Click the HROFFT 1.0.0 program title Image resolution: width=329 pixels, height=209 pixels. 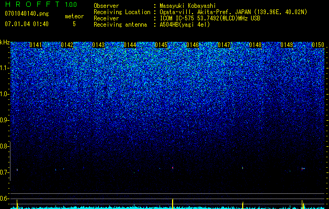point(41,4)
